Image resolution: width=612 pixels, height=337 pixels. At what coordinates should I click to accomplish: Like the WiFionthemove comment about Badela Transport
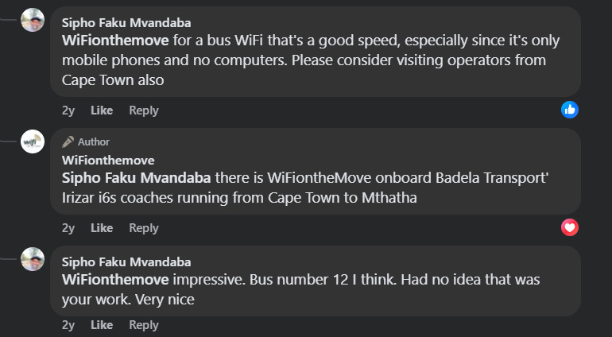click(x=102, y=228)
